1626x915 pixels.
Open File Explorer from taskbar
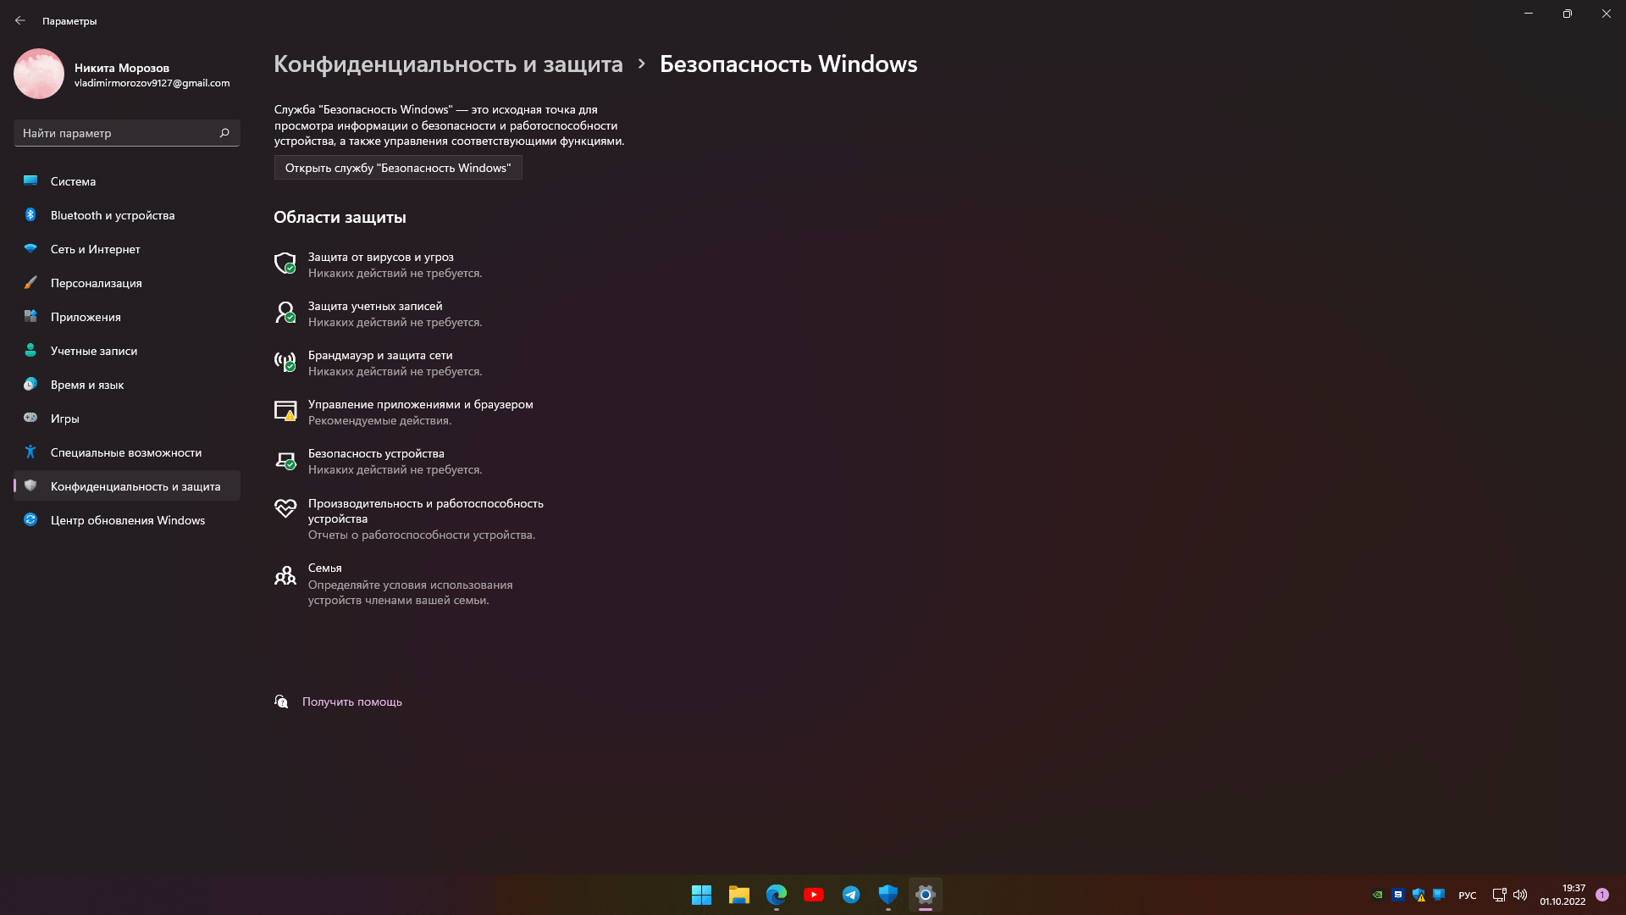738,895
